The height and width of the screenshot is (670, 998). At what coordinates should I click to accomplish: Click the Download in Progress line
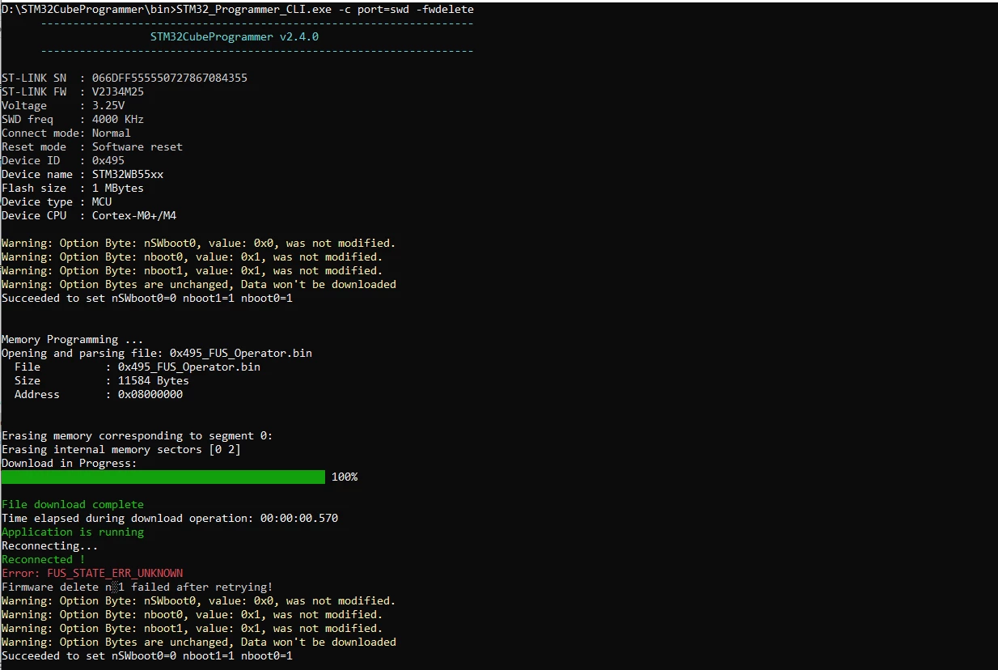pyautogui.click(x=70, y=463)
